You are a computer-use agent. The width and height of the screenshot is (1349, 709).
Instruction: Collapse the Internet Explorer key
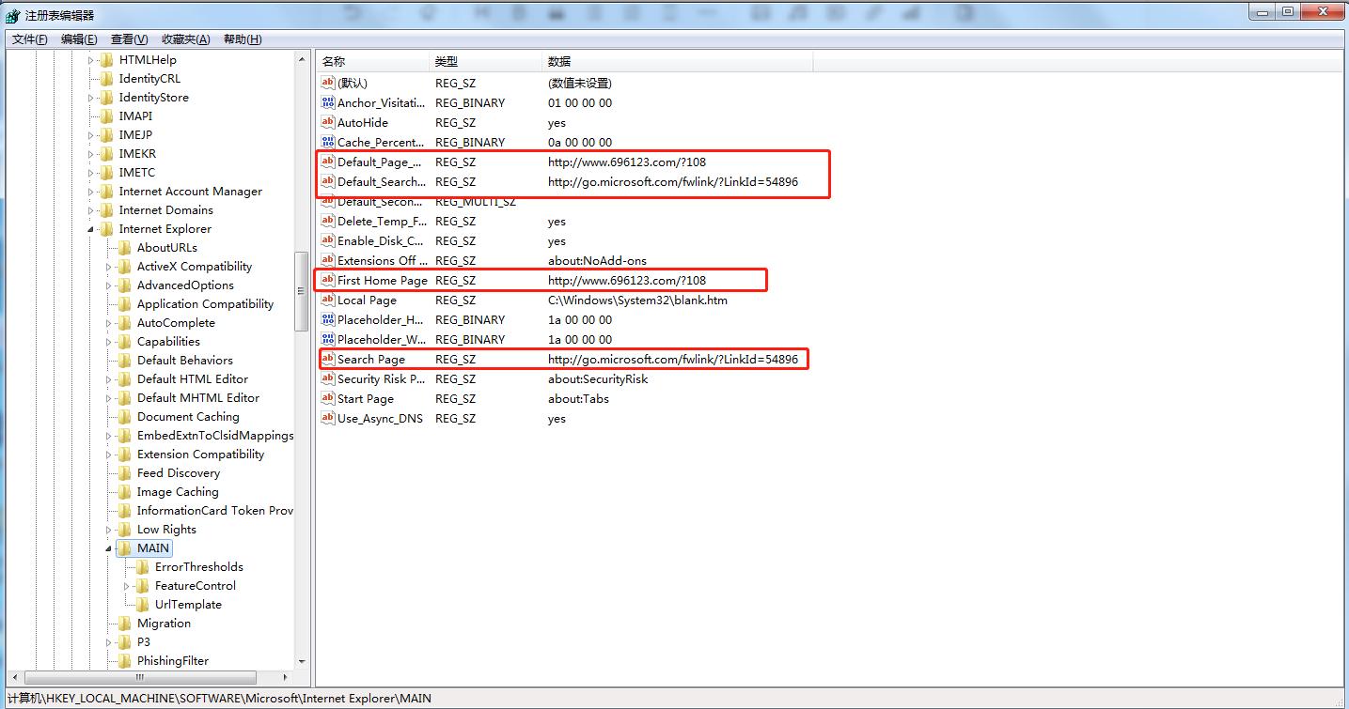(91, 229)
